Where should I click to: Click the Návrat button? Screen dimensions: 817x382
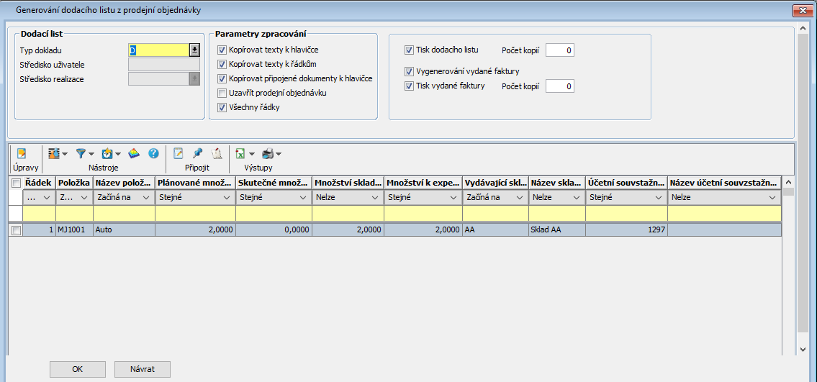(x=142, y=369)
